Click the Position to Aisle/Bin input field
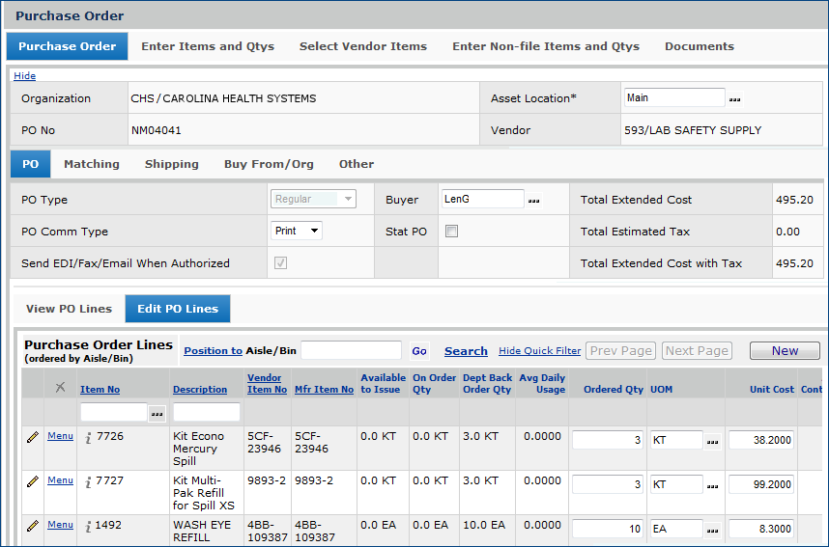The width and height of the screenshot is (829, 547). (x=351, y=351)
